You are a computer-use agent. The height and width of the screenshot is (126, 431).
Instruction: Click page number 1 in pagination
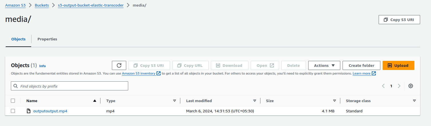[391, 86]
